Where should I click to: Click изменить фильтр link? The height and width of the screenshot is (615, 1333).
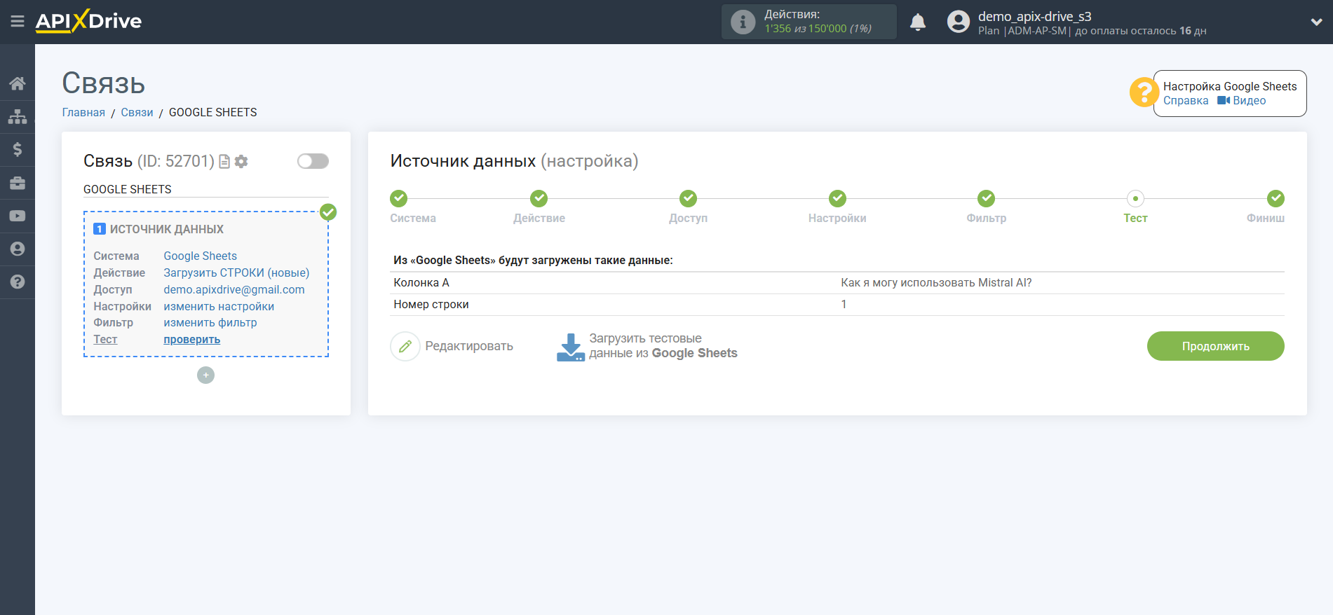[x=210, y=323]
